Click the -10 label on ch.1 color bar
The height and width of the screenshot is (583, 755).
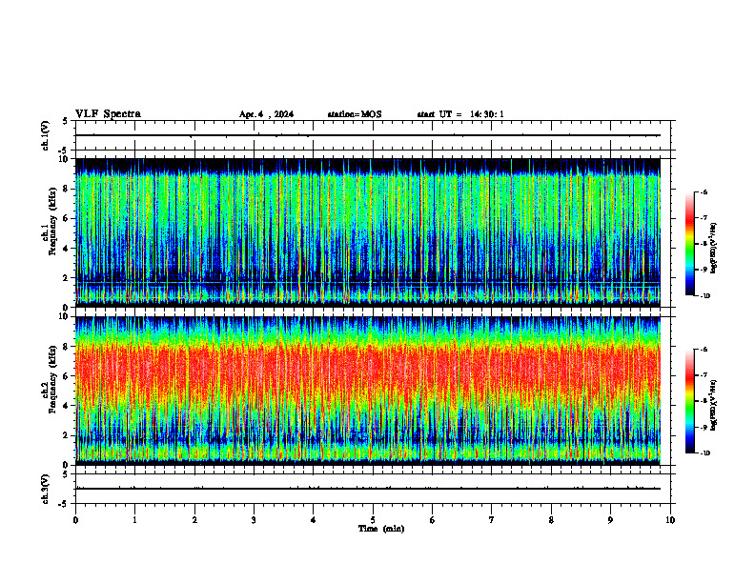coord(705,295)
